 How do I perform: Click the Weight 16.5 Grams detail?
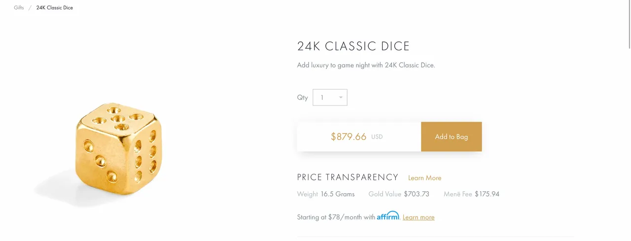point(326,194)
